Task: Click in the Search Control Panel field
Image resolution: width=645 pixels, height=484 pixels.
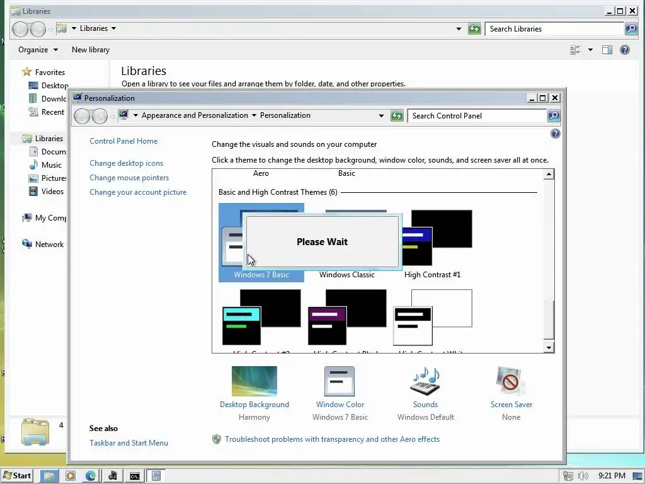Action: click(477, 116)
